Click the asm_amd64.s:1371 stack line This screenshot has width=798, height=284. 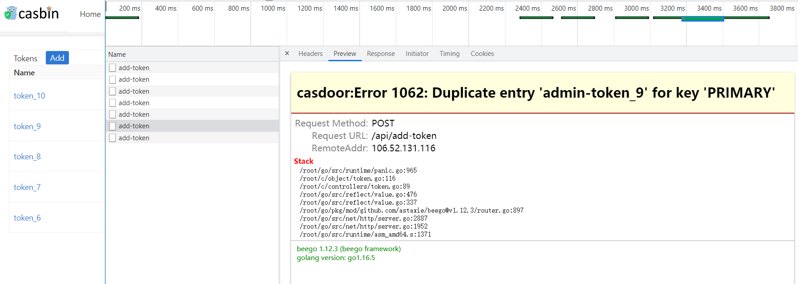(x=365, y=234)
